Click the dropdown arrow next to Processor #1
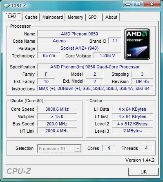Screen dimensions: 163x182 pyautogui.click(x=78, y=149)
